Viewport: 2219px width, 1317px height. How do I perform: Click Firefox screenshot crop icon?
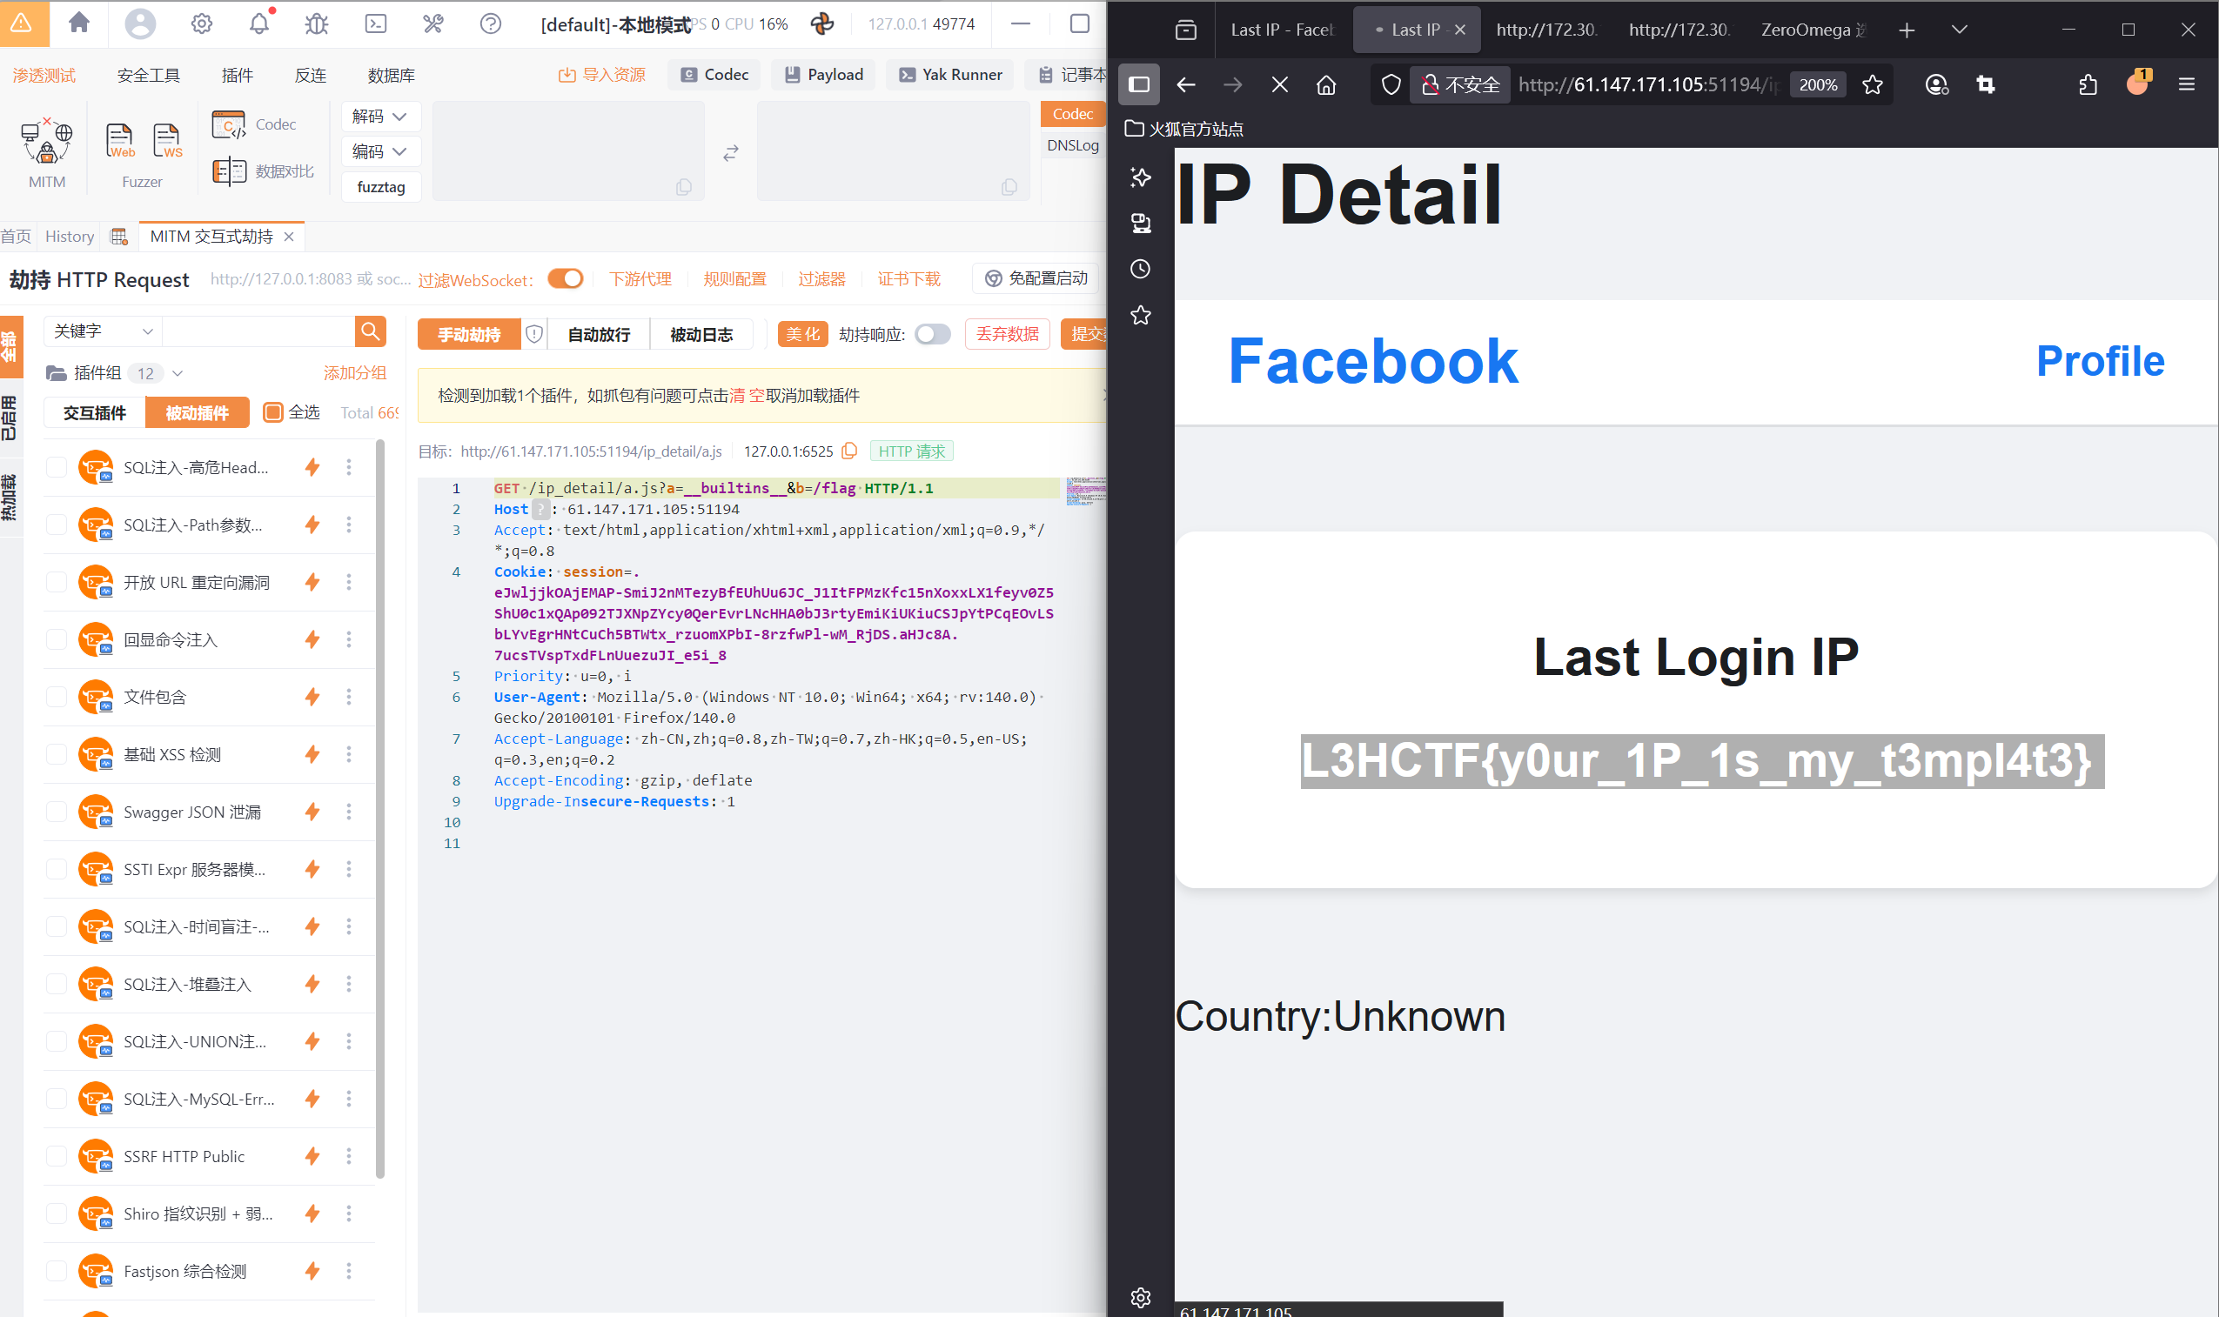pyautogui.click(x=1985, y=84)
